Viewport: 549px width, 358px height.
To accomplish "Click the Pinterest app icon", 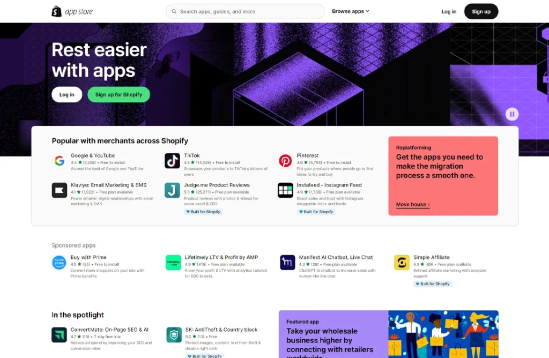I will (285, 161).
